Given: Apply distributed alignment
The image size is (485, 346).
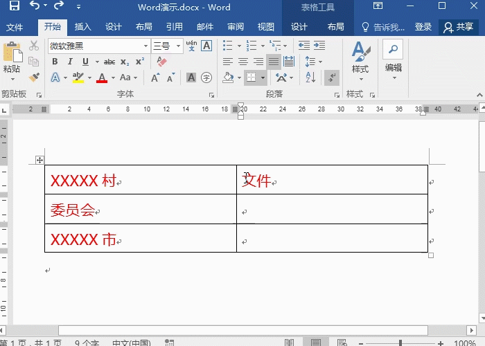Looking at the screenshot, I should point(289,62).
